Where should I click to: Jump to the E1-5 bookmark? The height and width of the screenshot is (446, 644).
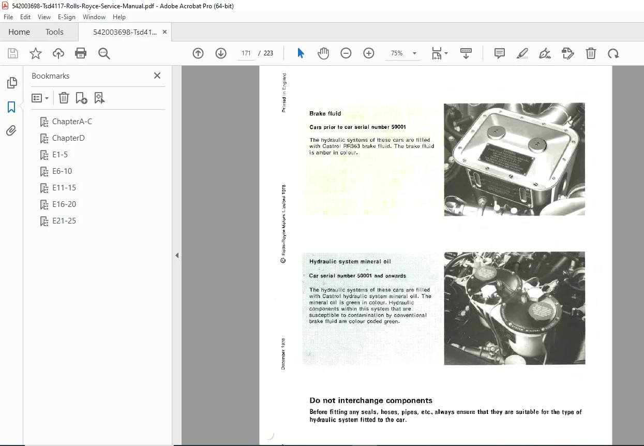click(x=60, y=155)
